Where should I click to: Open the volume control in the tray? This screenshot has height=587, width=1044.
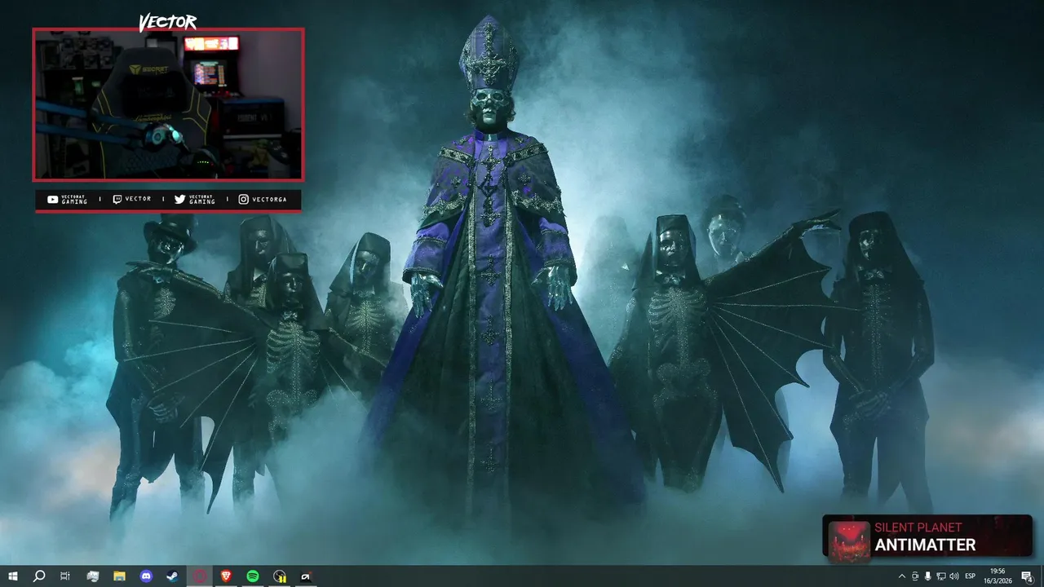coord(954,576)
